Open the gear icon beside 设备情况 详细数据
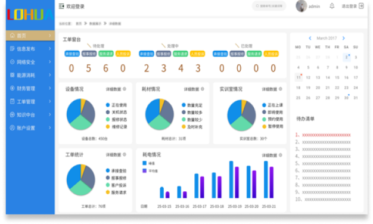 coord(125,89)
